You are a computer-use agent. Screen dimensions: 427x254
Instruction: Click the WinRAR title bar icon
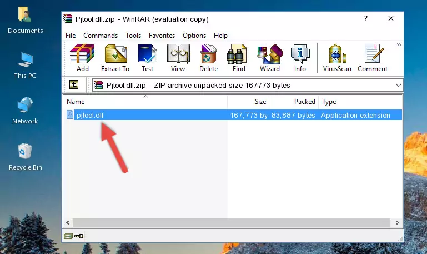(x=68, y=19)
